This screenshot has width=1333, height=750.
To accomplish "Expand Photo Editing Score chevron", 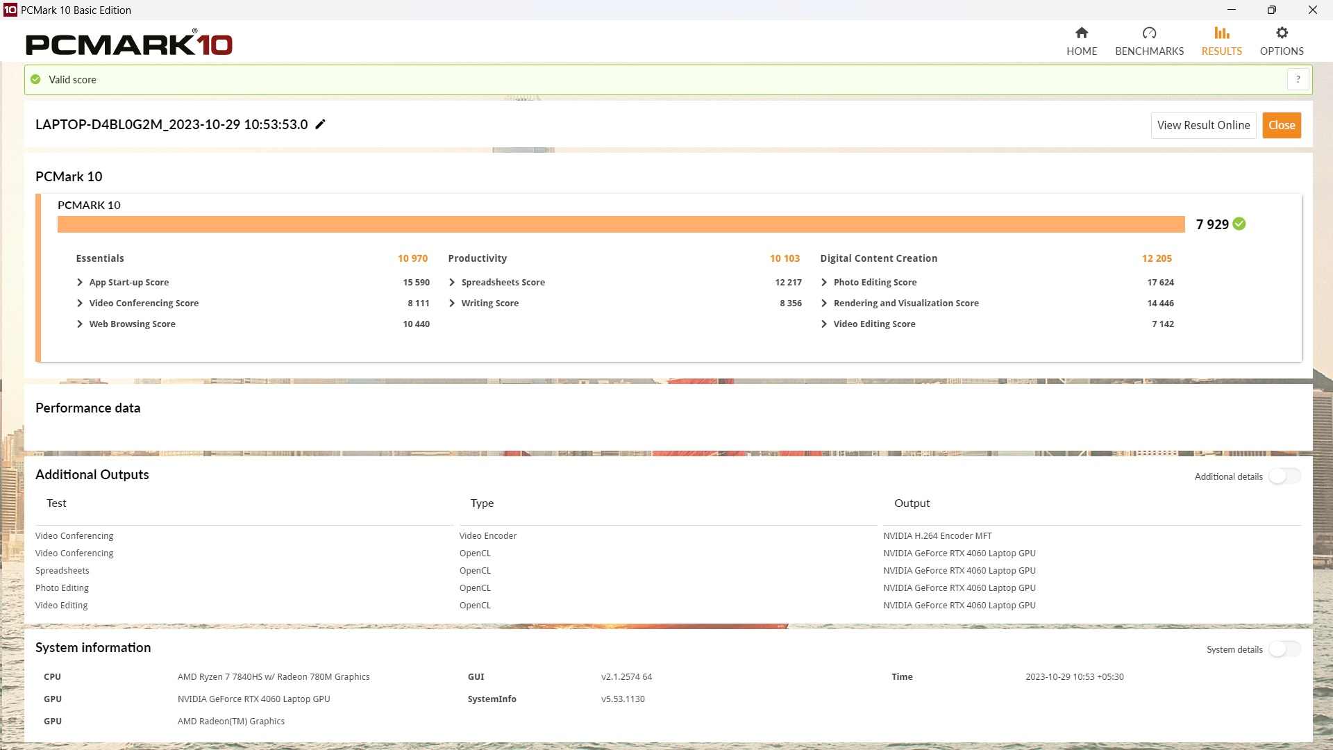I will point(824,283).
